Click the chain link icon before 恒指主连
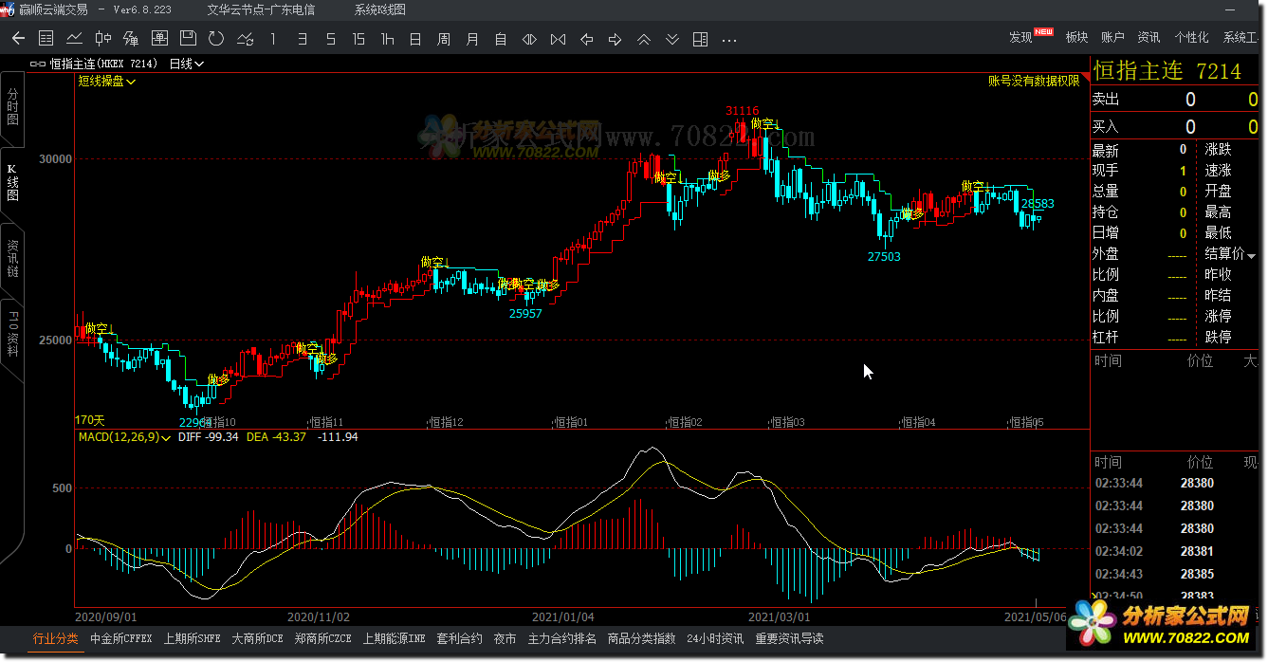 (38, 64)
